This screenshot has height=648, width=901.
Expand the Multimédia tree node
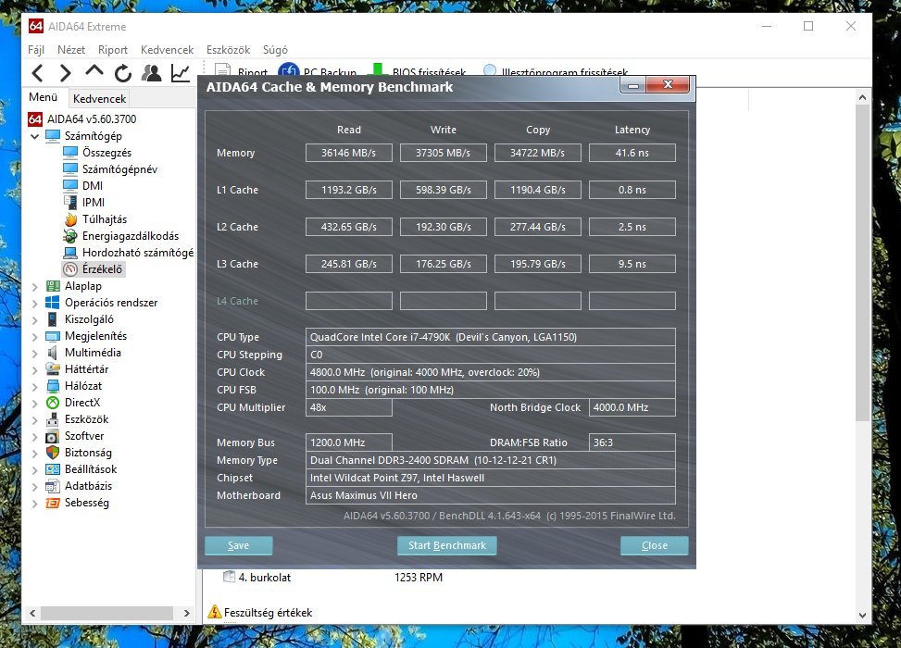click(34, 353)
